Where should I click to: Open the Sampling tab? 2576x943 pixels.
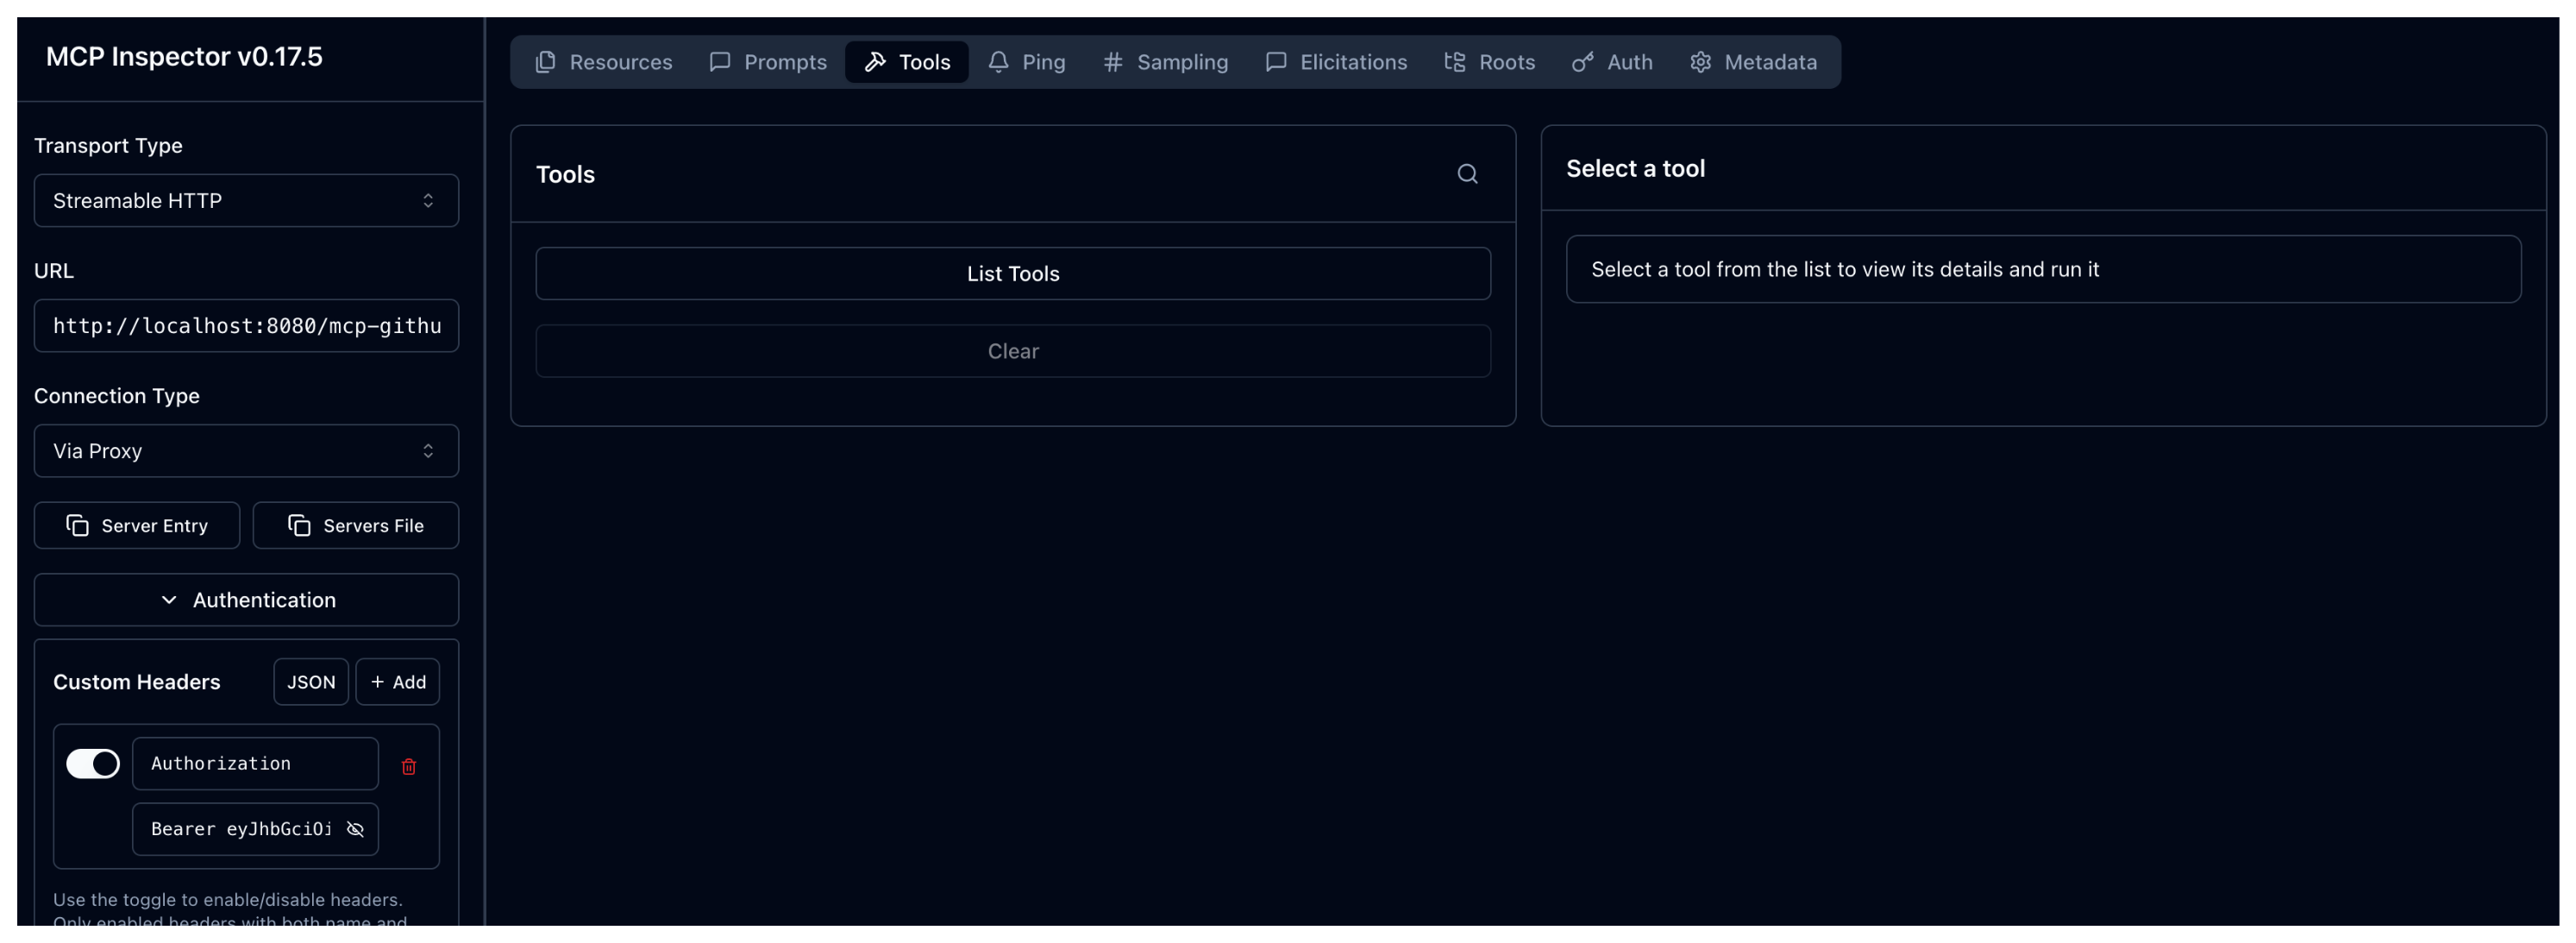(1165, 62)
